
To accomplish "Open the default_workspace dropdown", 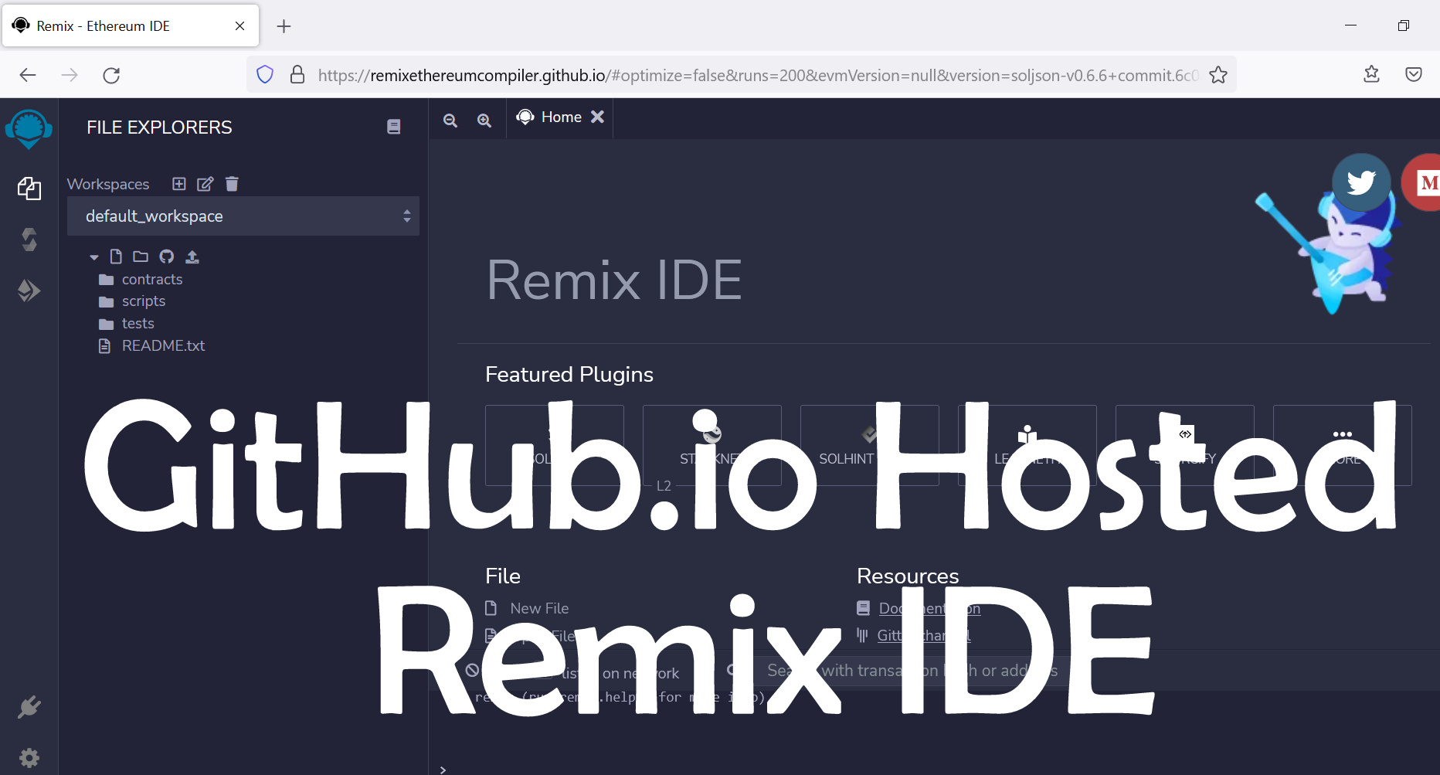I will click(x=243, y=216).
